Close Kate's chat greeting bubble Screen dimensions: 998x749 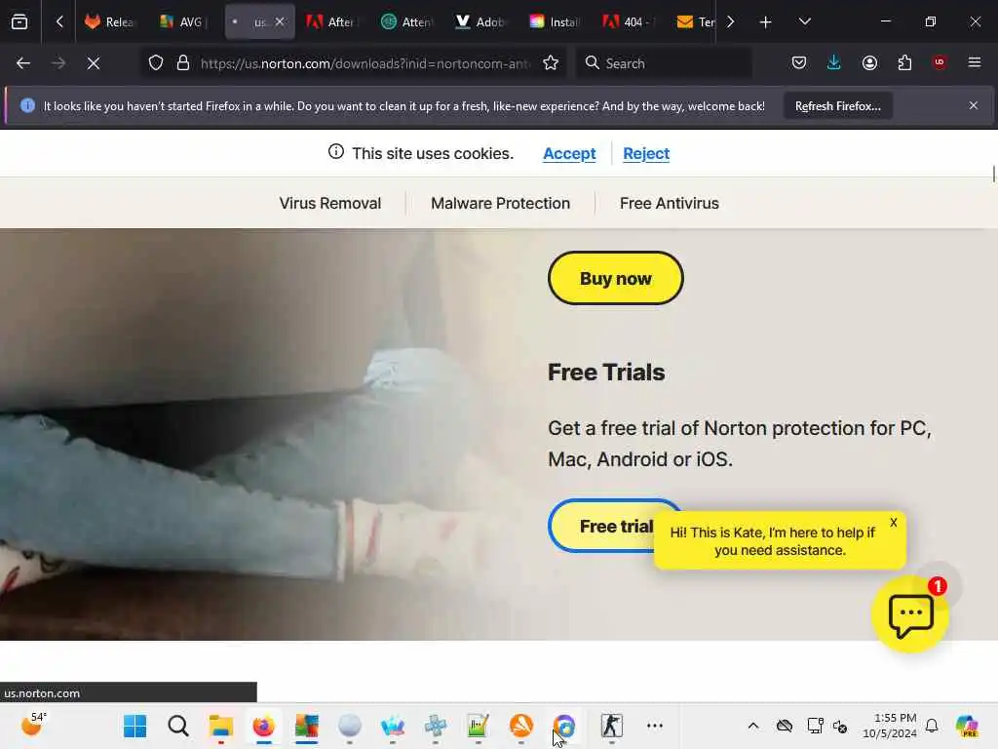pyautogui.click(x=894, y=523)
